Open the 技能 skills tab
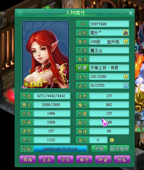 pos(122,159)
